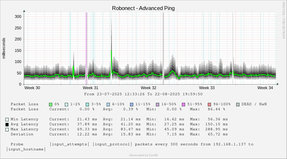This screenshot has width=287, height=159.
Task: Click the 96-100% red swatch
Action: 209,105
